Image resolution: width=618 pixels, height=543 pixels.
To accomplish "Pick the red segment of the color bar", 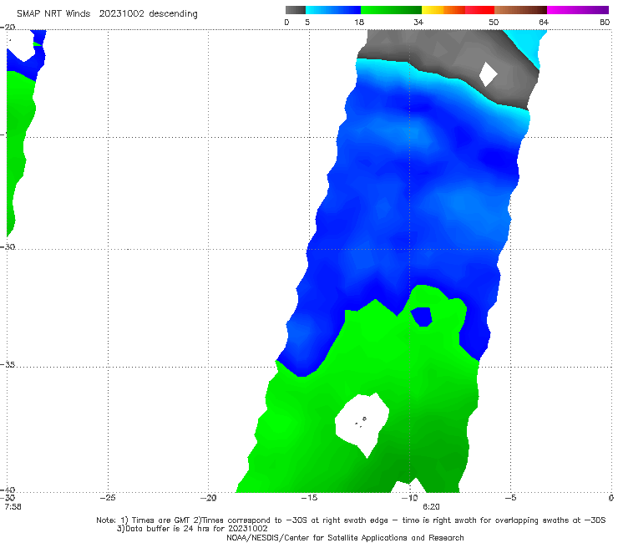I will coord(479,10).
